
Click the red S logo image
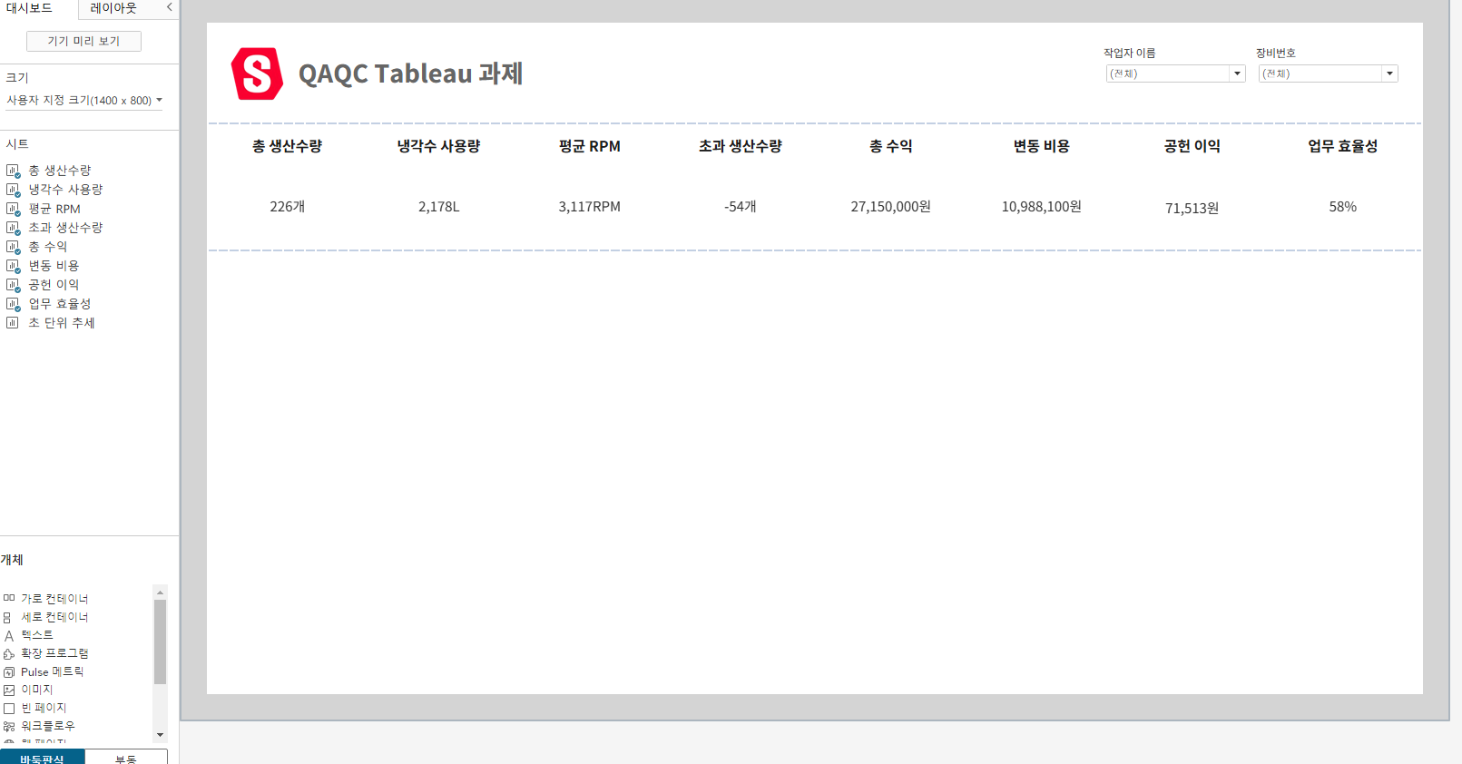point(257,73)
